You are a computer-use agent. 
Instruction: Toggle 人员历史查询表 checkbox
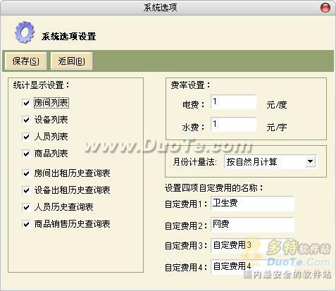26,207
